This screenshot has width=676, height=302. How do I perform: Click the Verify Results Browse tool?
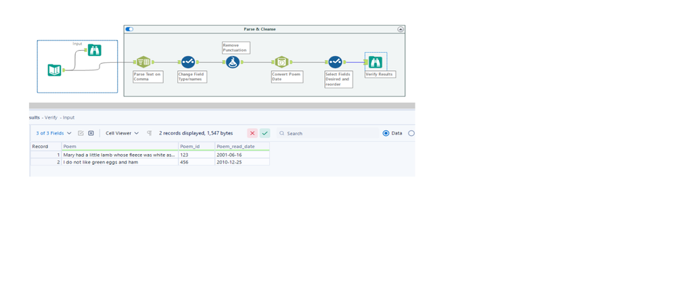click(x=375, y=62)
